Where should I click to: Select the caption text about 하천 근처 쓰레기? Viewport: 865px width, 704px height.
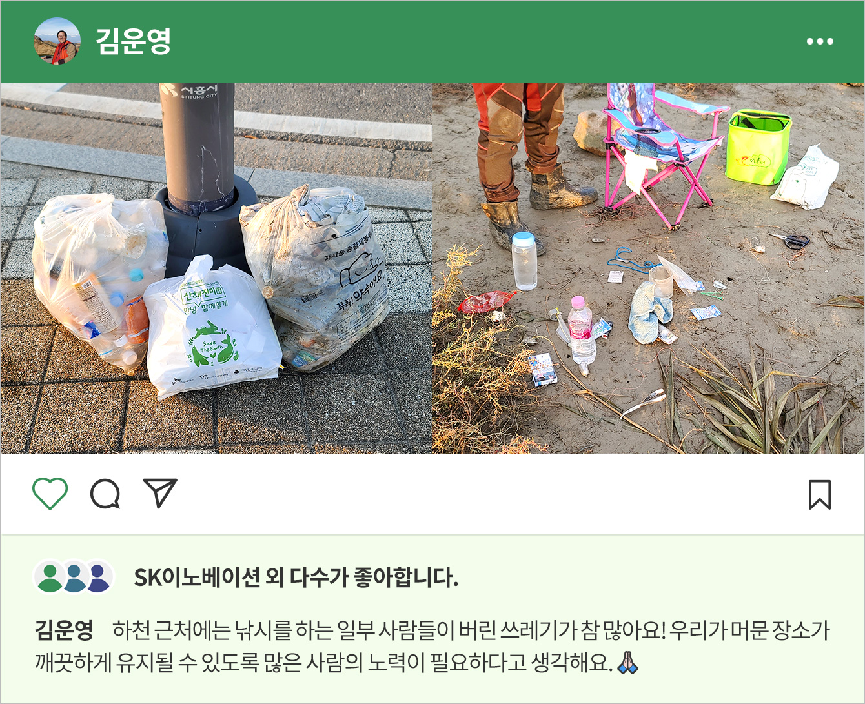432,646
